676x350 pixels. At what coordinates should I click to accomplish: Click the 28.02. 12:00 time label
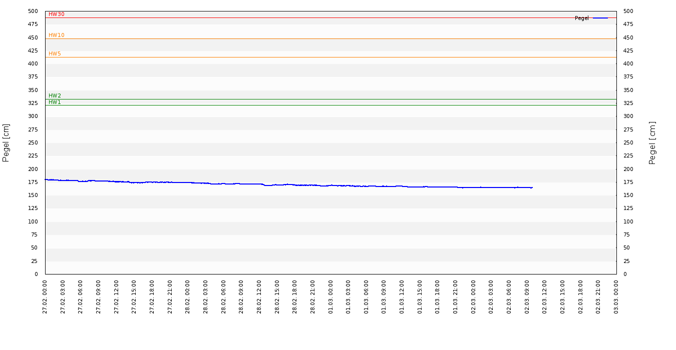(x=259, y=296)
